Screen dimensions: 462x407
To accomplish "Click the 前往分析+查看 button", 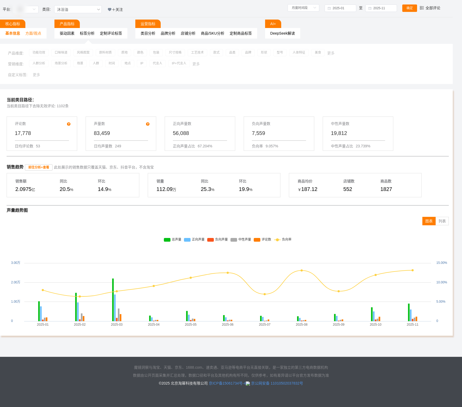I will pyautogui.click(x=39, y=167).
